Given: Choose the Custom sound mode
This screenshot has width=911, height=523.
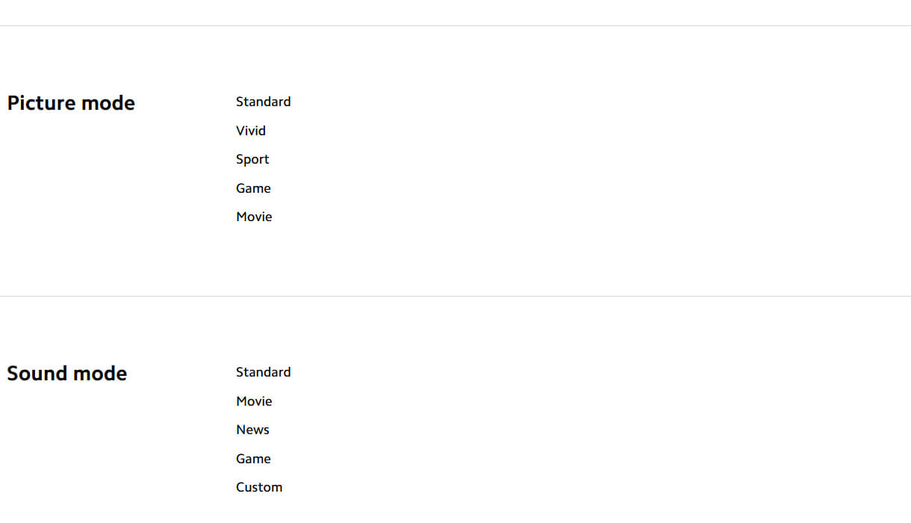Looking at the screenshot, I should tap(259, 487).
